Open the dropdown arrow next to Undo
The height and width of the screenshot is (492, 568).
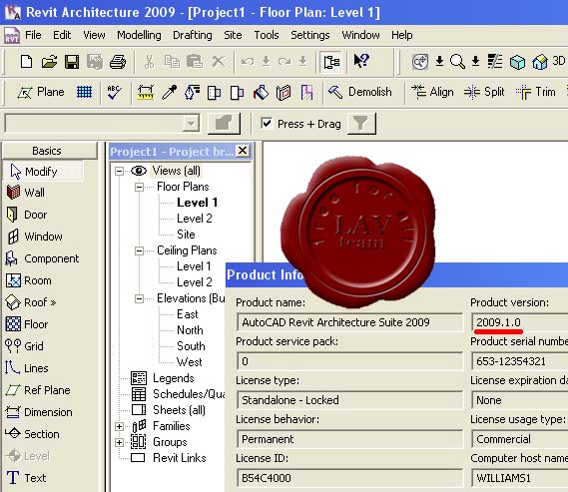tap(266, 62)
